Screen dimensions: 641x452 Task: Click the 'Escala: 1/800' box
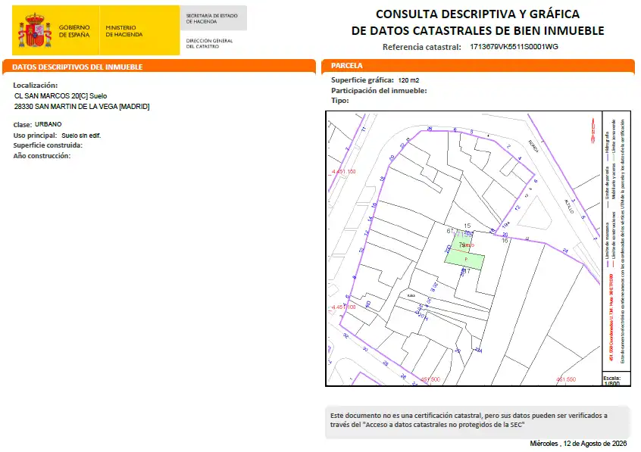coord(616,379)
